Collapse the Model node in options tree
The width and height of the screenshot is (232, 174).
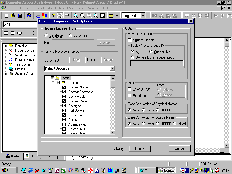coord(47,78)
